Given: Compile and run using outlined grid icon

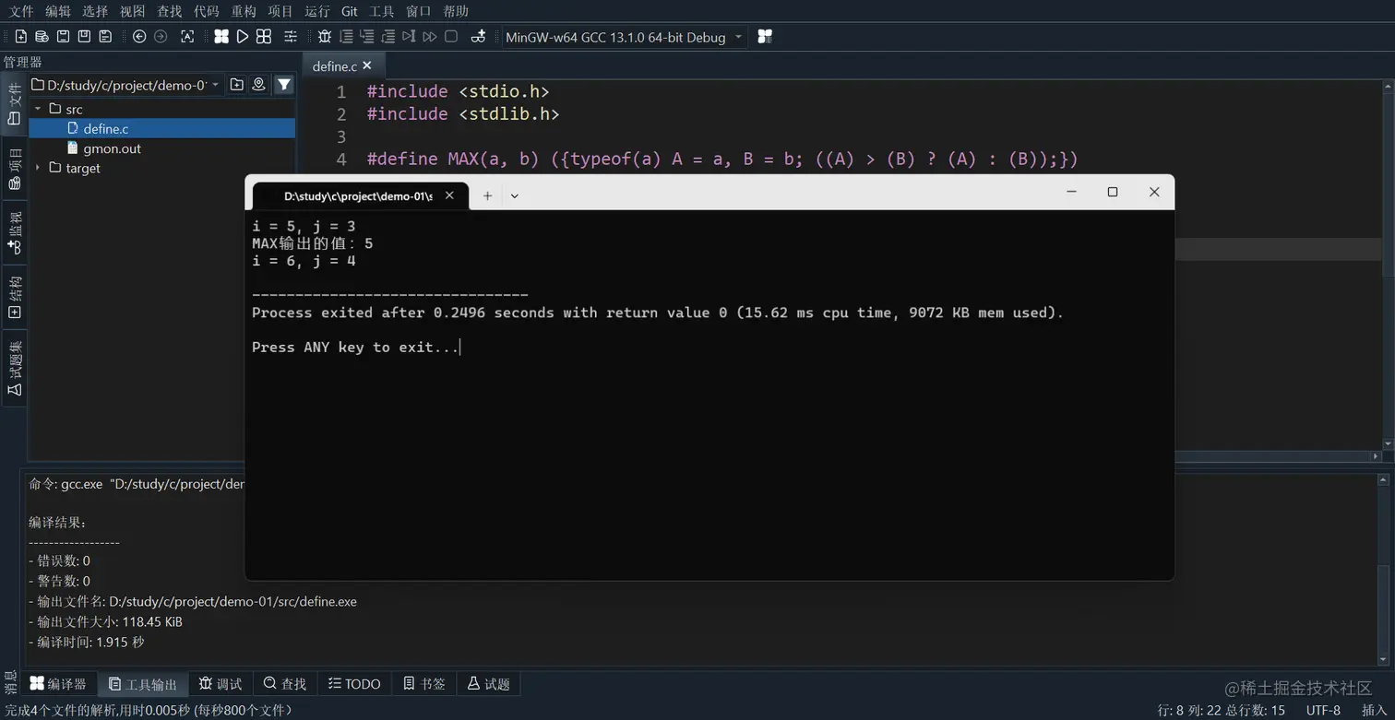Looking at the screenshot, I should (264, 37).
